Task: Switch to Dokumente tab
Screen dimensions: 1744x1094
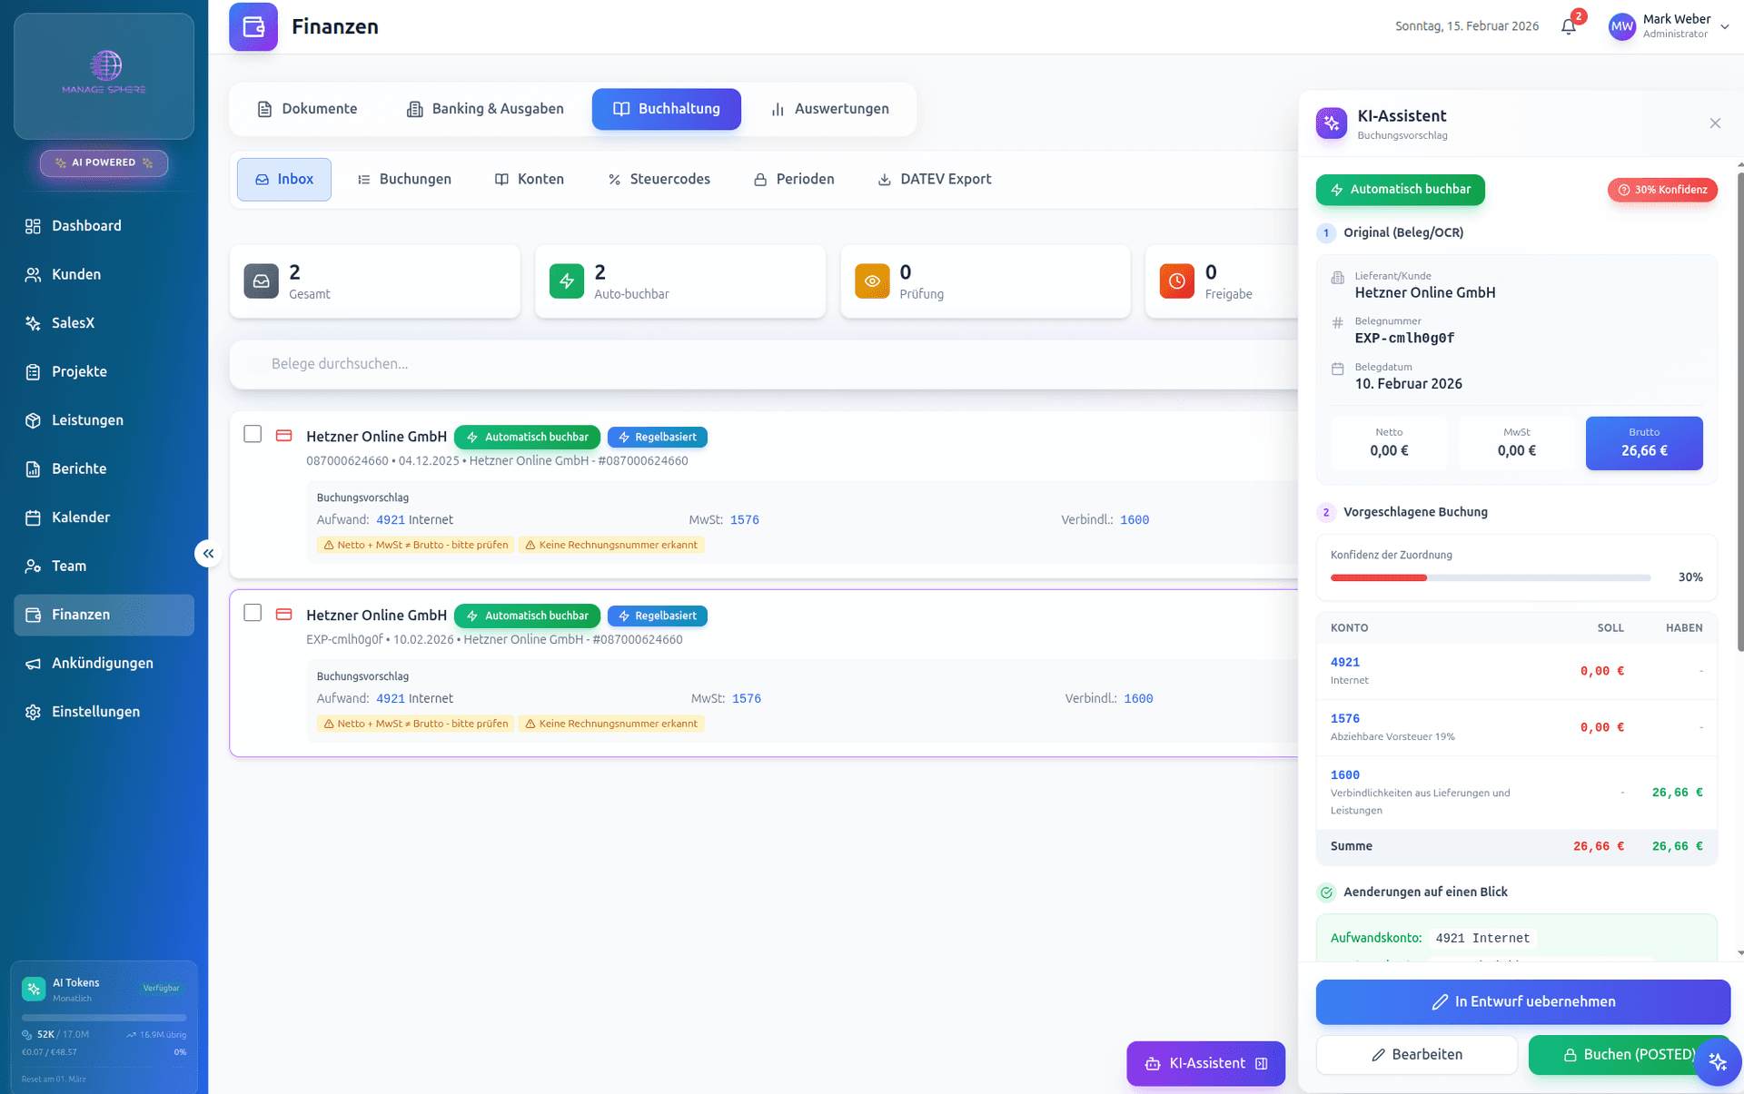Action: coord(307,109)
